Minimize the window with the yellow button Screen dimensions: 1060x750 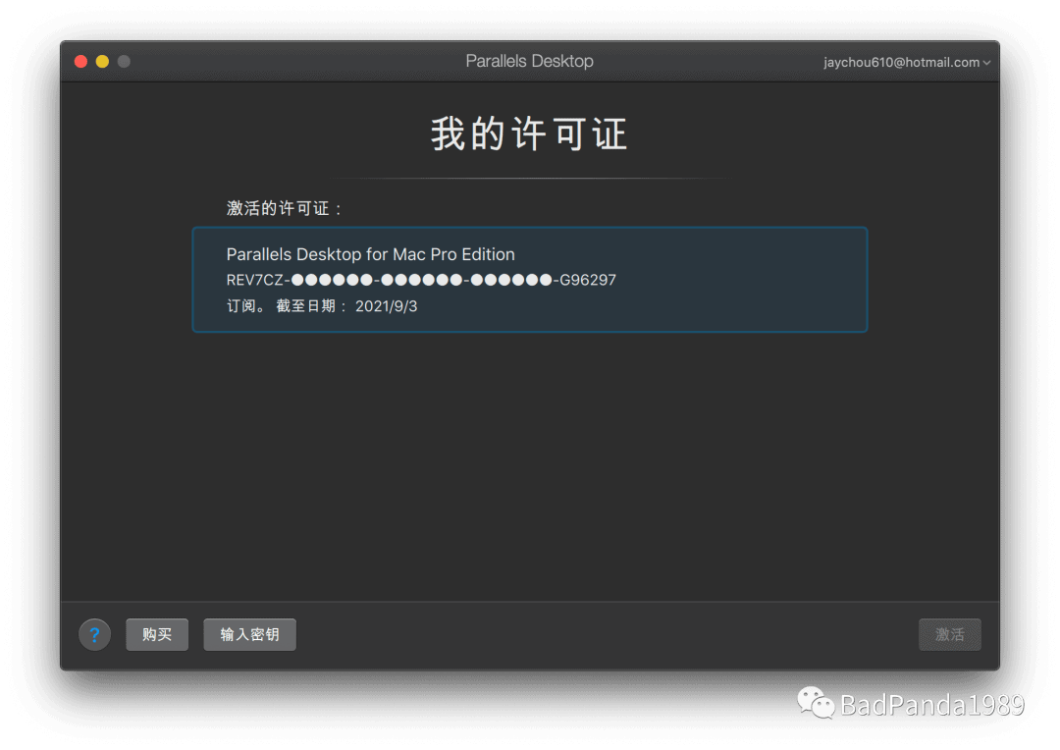(x=102, y=62)
